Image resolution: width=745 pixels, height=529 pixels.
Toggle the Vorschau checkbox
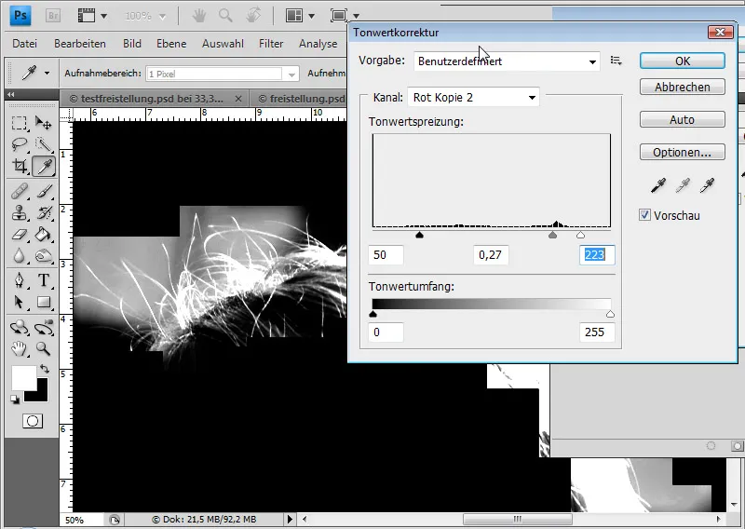click(644, 215)
